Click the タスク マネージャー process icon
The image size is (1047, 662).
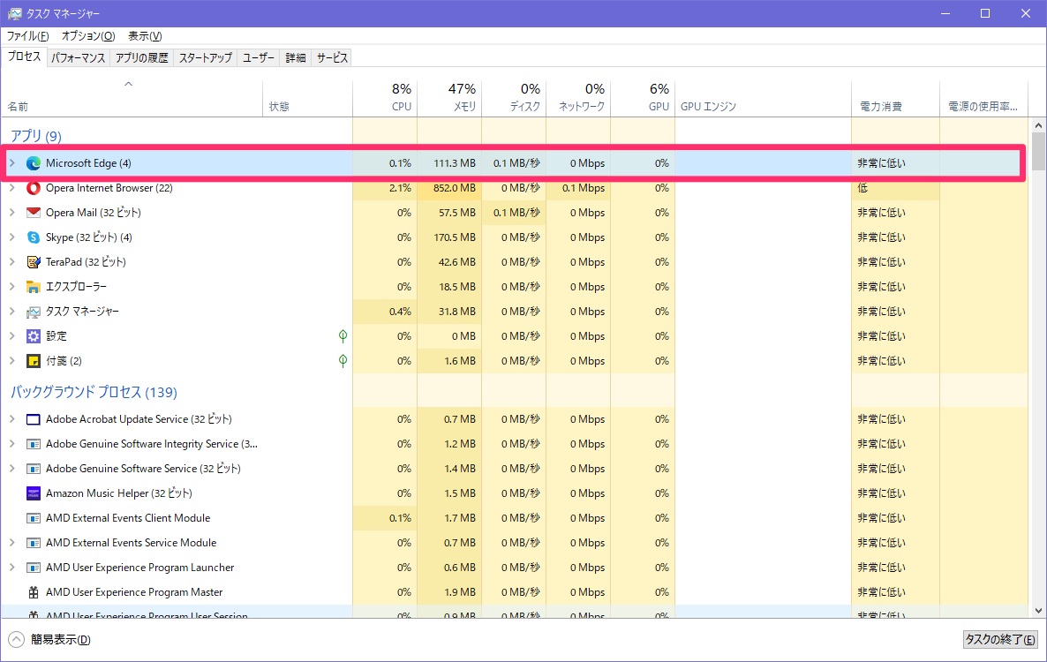click(34, 311)
